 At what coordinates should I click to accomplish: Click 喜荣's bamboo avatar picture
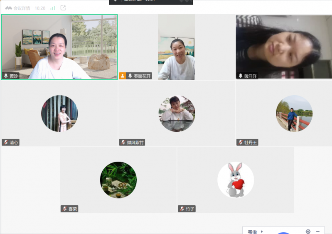(118, 180)
